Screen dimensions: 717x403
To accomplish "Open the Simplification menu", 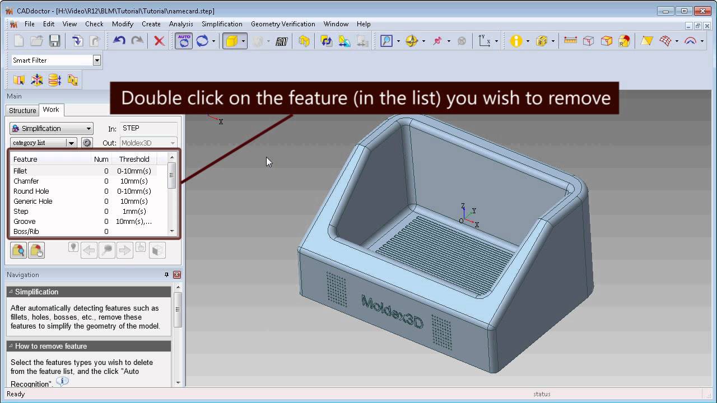I will pos(222,24).
